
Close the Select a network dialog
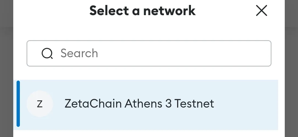click(262, 10)
